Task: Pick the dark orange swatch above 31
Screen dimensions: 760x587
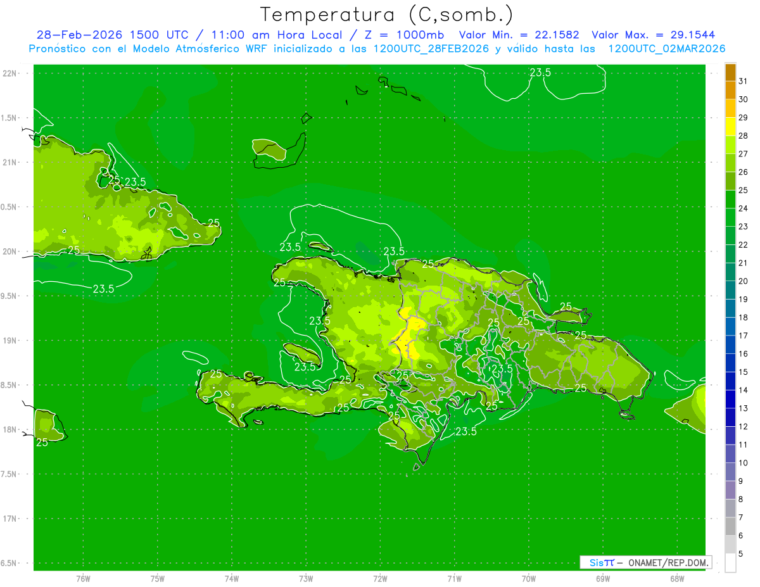Action: [x=730, y=72]
